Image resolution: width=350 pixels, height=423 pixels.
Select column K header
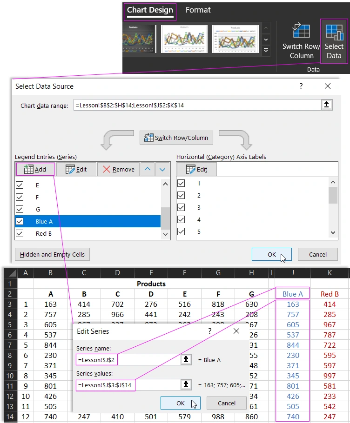pos(330,273)
